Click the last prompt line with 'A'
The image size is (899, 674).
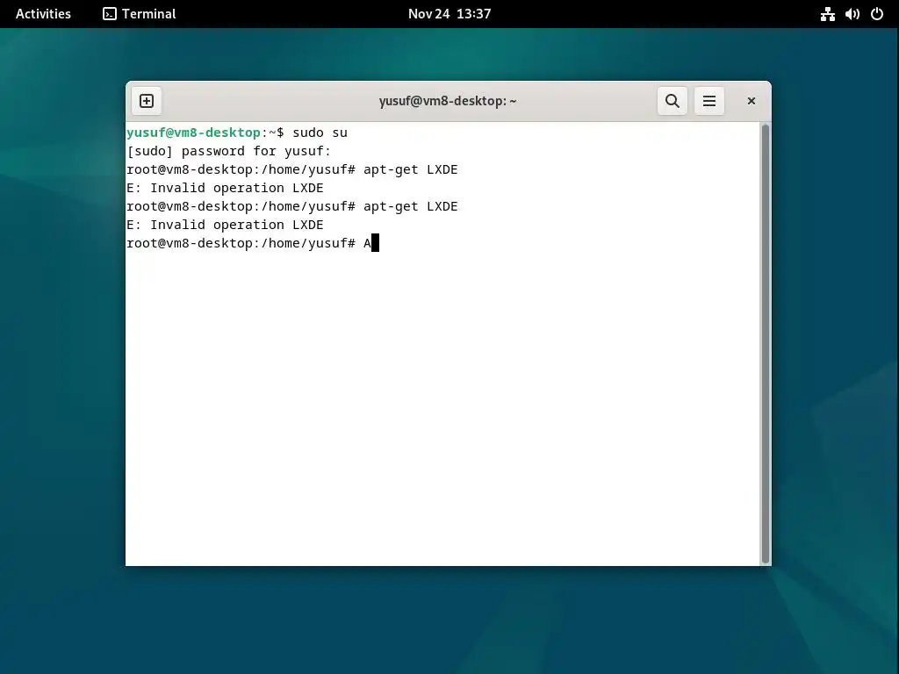coord(252,243)
